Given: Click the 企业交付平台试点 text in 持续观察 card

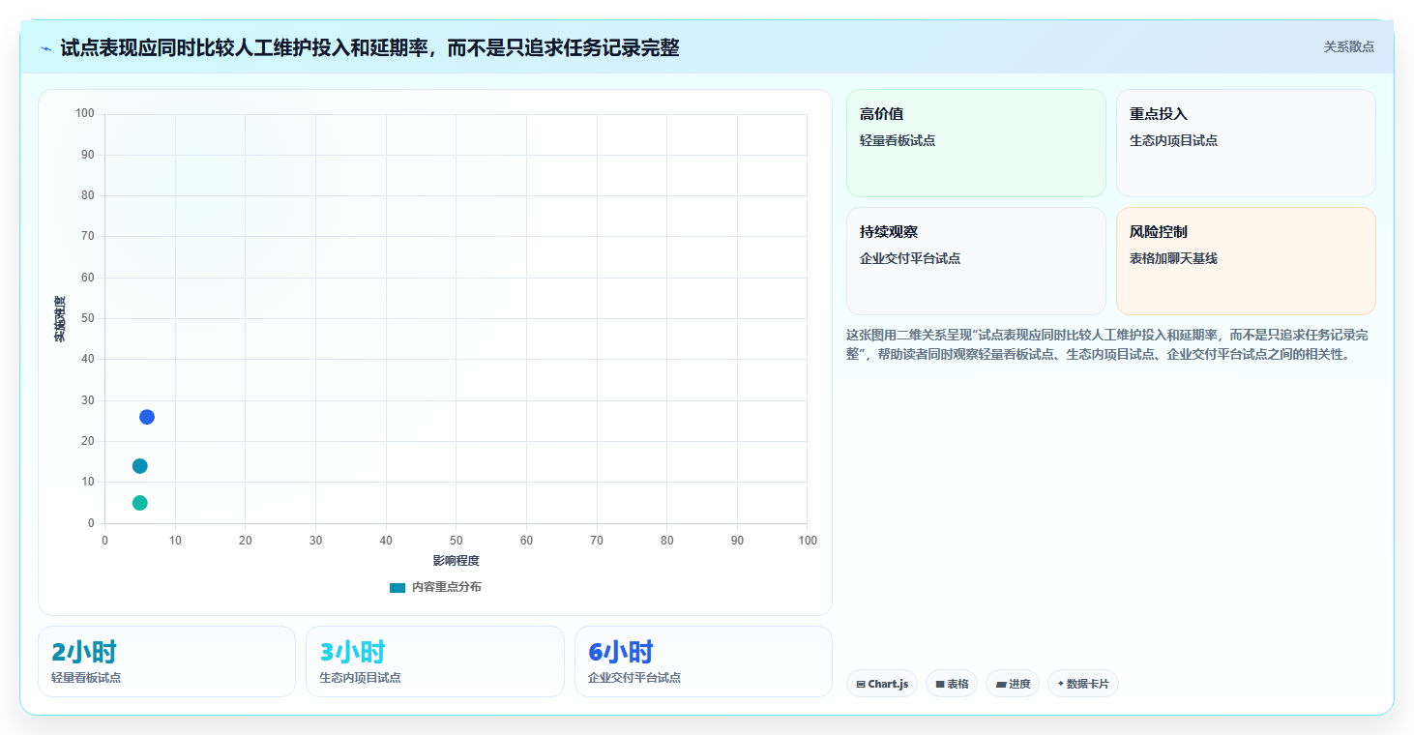Looking at the screenshot, I should tap(910, 258).
